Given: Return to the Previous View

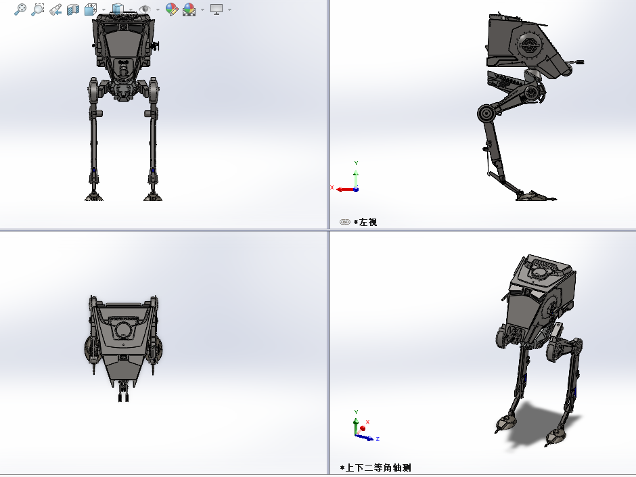Looking at the screenshot, I should pyautogui.click(x=55, y=9).
